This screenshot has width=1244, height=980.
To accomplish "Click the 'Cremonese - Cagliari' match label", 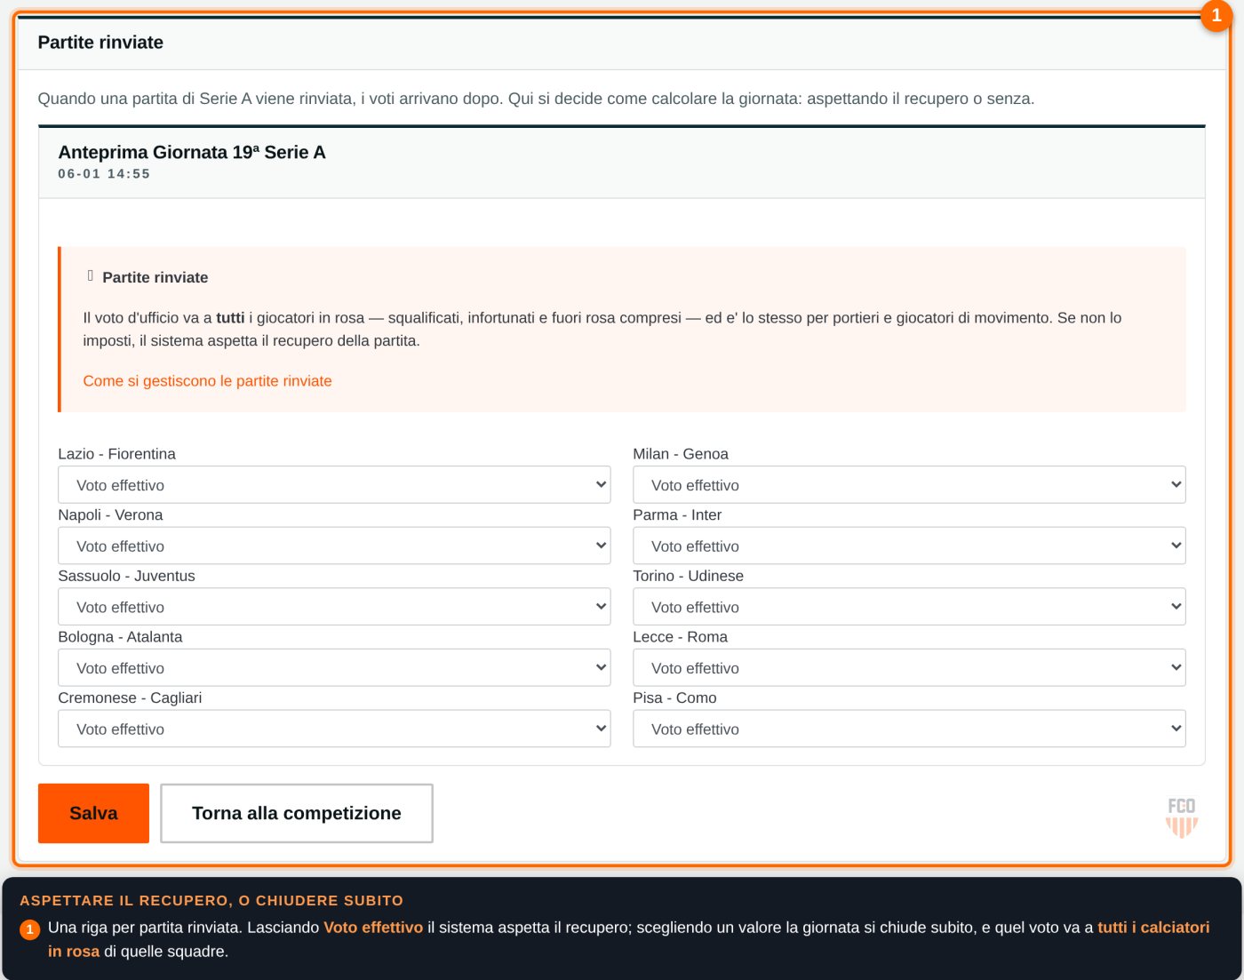I will tap(130, 698).
